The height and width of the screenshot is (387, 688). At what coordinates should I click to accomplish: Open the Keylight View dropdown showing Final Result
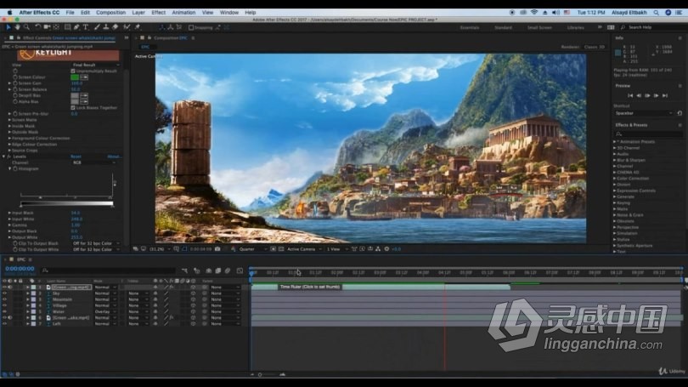[x=96, y=65]
